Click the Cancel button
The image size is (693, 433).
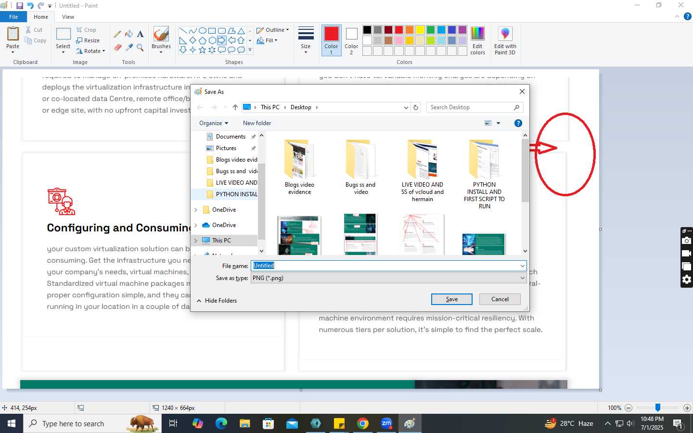(x=500, y=299)
